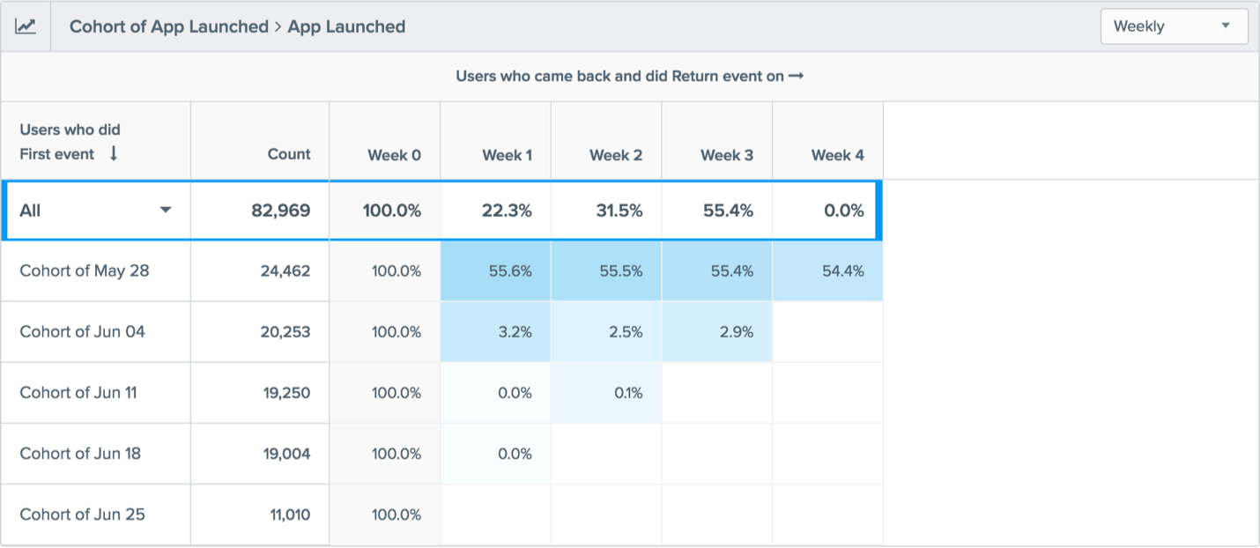Select the Week 1 column header

507,155
